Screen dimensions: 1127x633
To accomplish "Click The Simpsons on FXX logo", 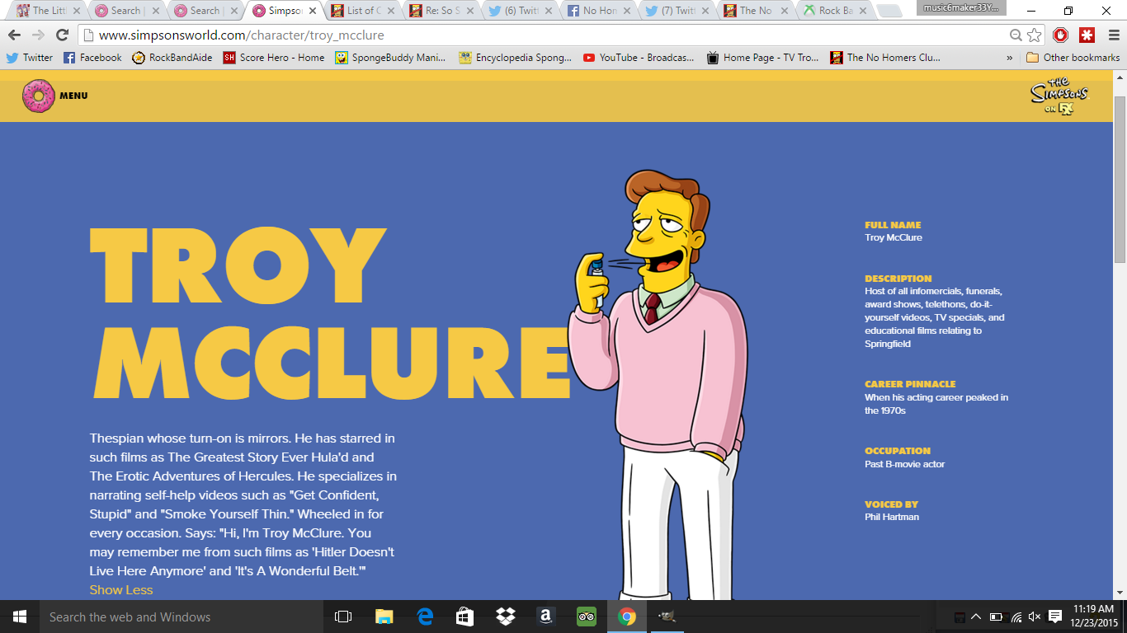I will pyautogui.click(x=1060, y=96).
